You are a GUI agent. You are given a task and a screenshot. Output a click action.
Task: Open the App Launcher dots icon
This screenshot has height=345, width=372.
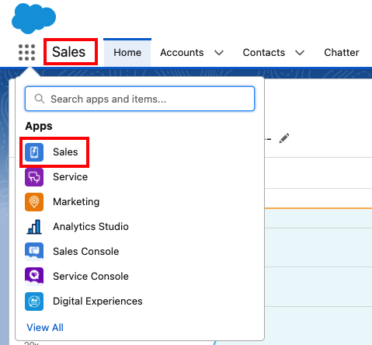click(26, 52)
